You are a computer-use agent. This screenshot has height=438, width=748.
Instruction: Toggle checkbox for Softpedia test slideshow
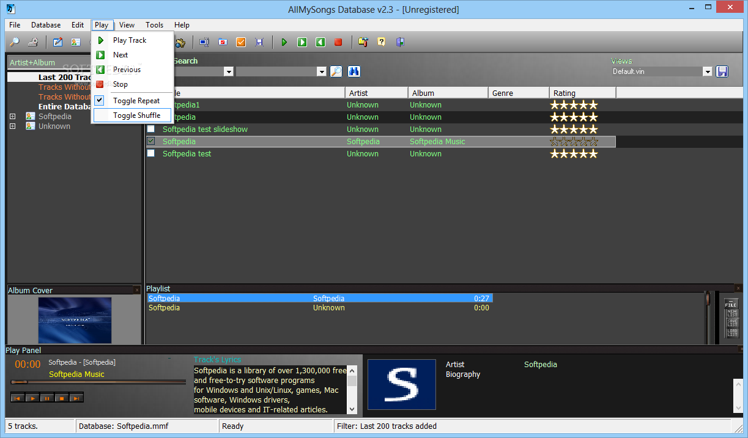(151, 129)
